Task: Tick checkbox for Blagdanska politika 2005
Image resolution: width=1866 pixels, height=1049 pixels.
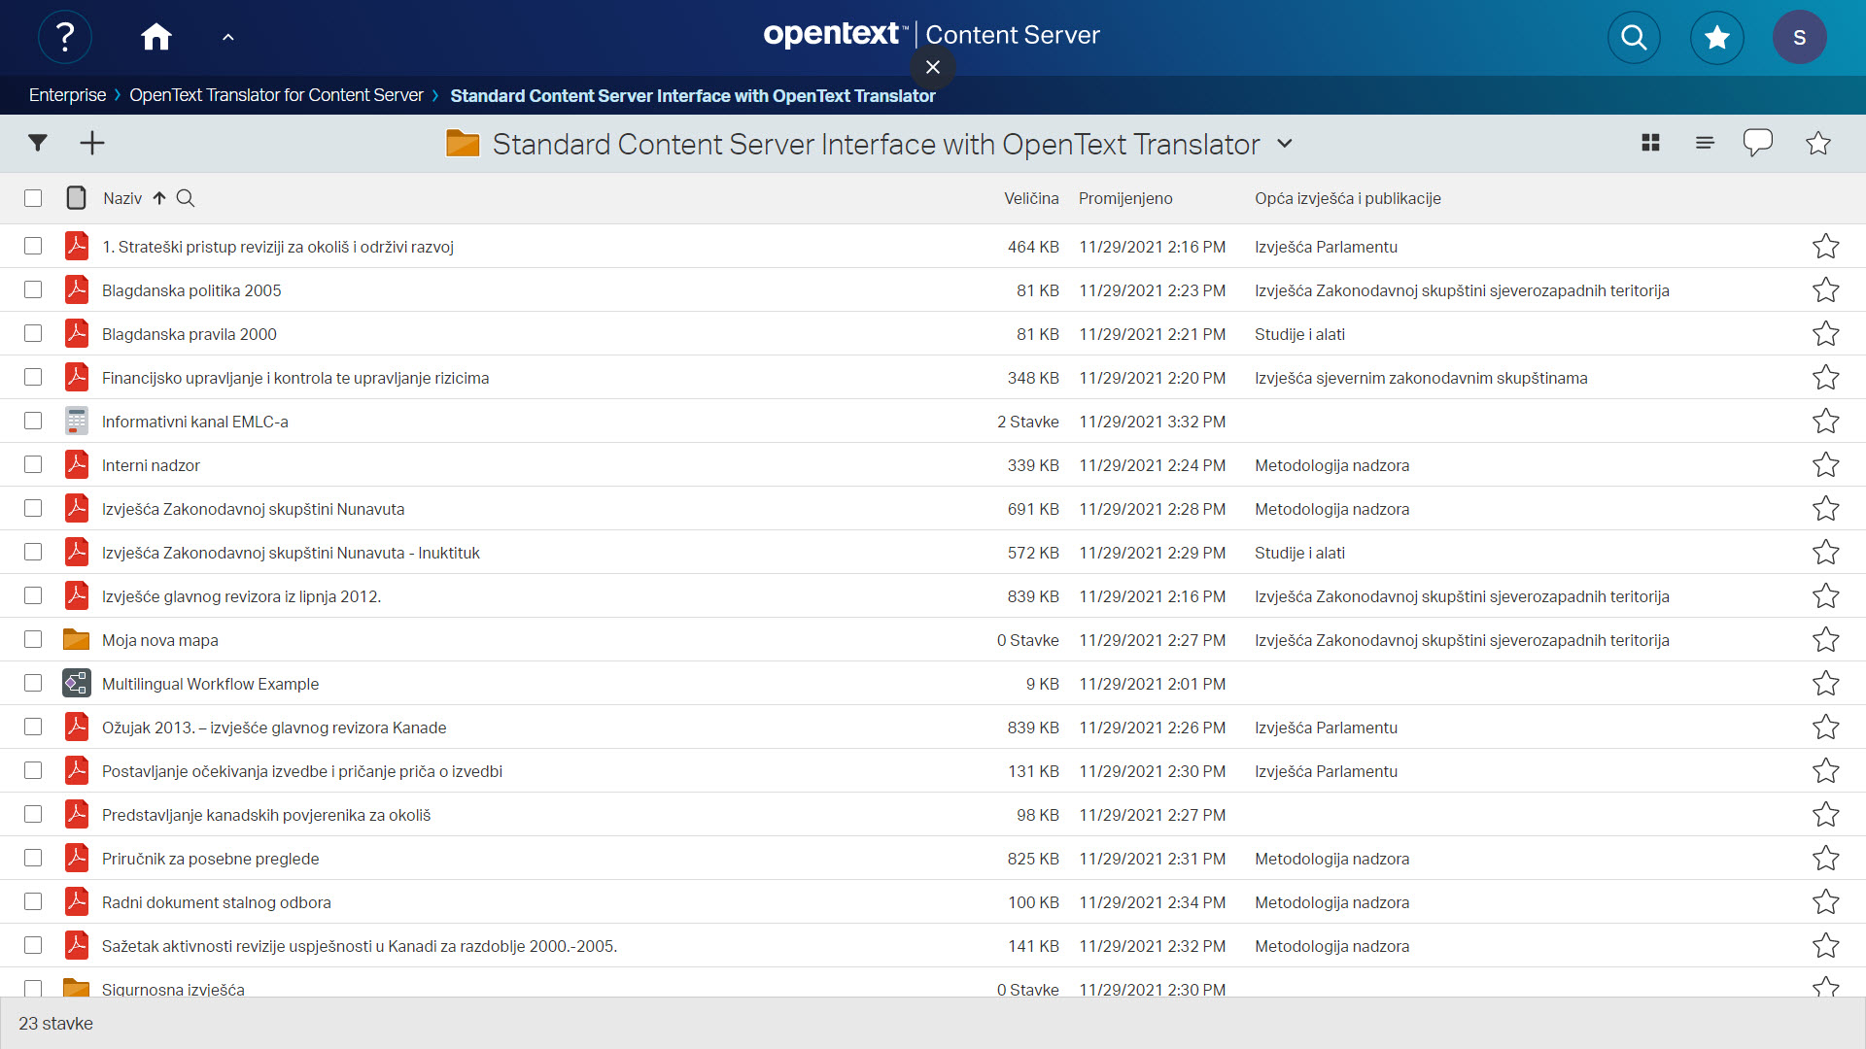Action: (x=33, y=289)
